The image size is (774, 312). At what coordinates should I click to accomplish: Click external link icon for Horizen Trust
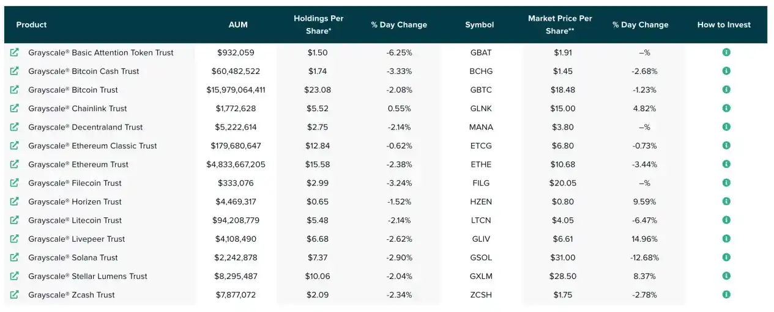[14, 201]
